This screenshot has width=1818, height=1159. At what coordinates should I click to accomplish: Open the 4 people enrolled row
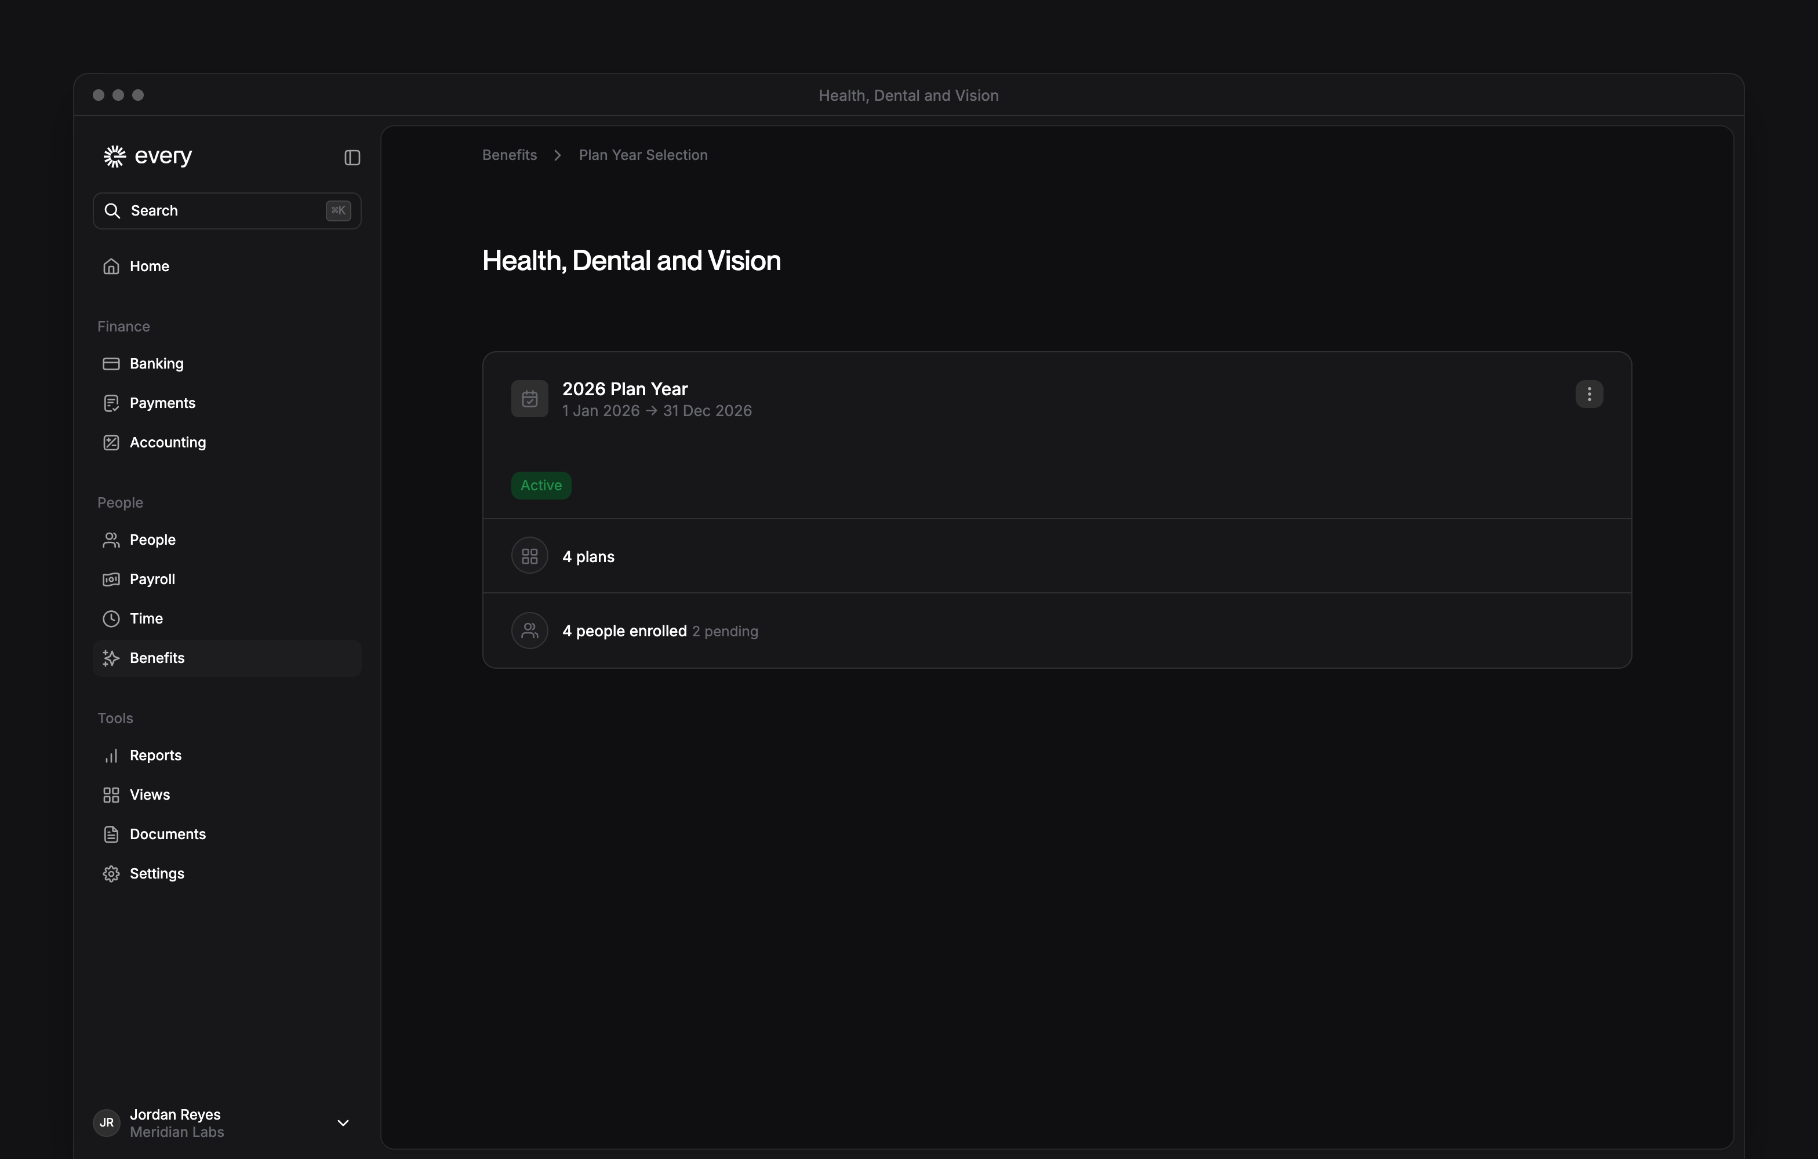[1057, 630]
